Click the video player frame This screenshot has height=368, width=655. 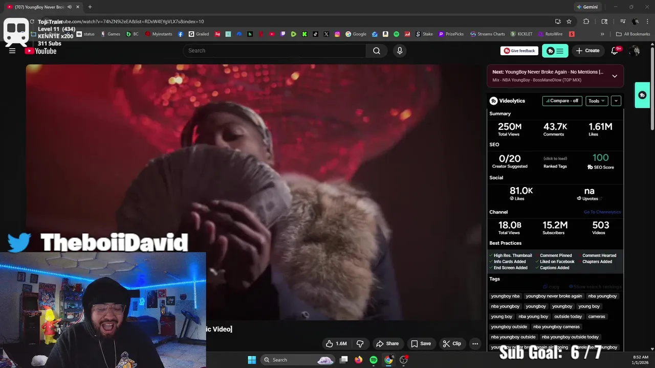[253, 192]
